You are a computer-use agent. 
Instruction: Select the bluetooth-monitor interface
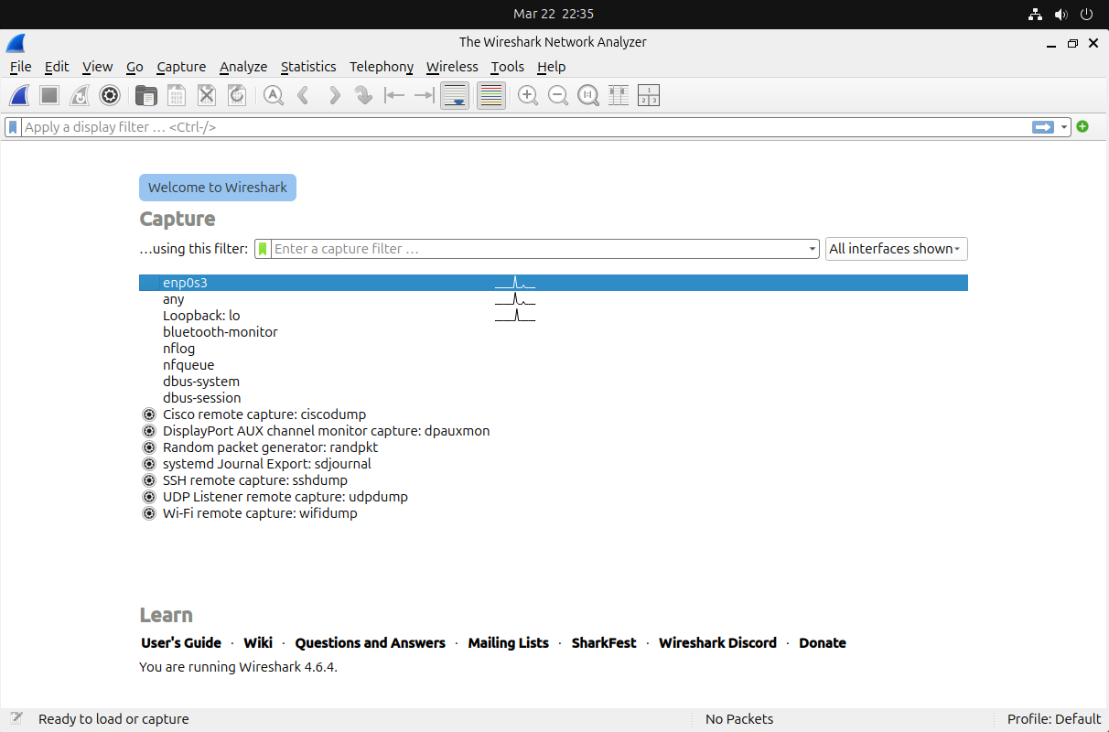[x=553, y=332]
